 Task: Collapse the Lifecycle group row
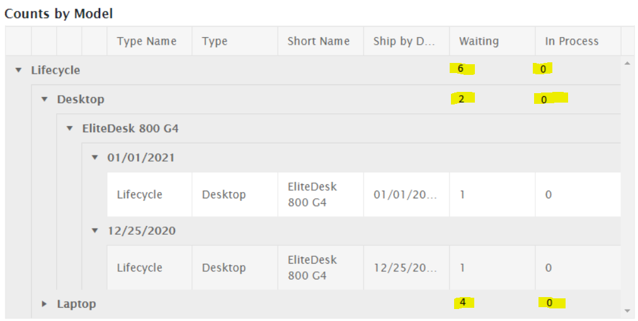pyautogui.click(x=19, y=70)
